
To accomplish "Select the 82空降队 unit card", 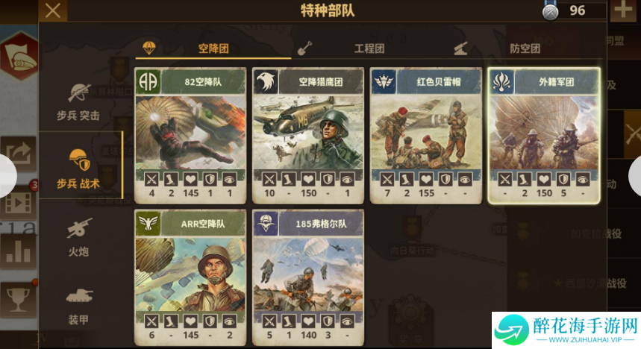I will point(190,136).
